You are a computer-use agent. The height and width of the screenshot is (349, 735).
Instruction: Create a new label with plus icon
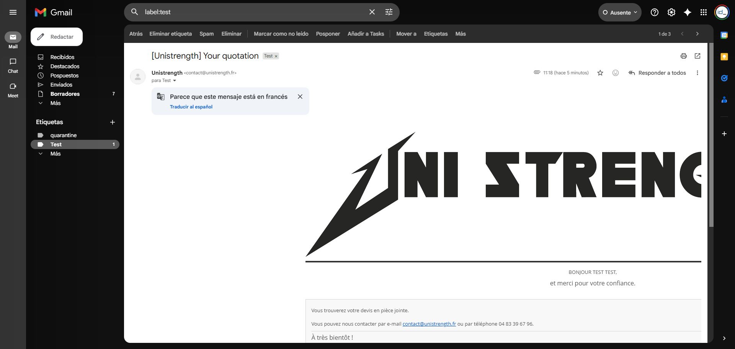[x=113, y=122]
